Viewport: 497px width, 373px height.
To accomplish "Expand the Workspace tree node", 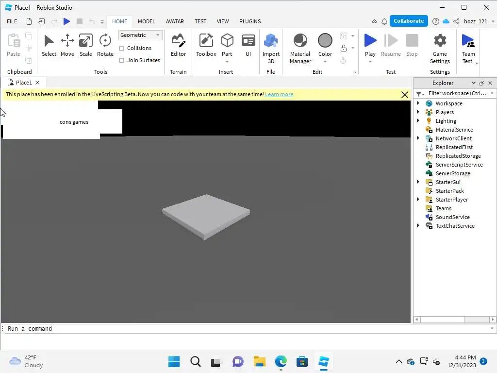I will pyautogui.click(x=418, y=103).
